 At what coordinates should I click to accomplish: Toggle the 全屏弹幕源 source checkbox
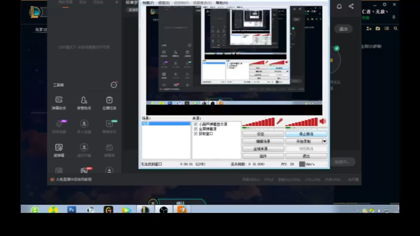click(195, 129)
